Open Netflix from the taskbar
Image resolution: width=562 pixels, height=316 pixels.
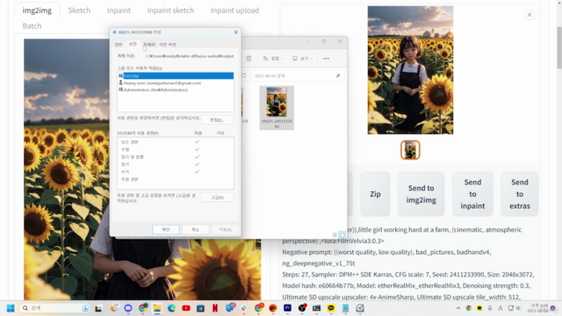(x=215, y=308)
